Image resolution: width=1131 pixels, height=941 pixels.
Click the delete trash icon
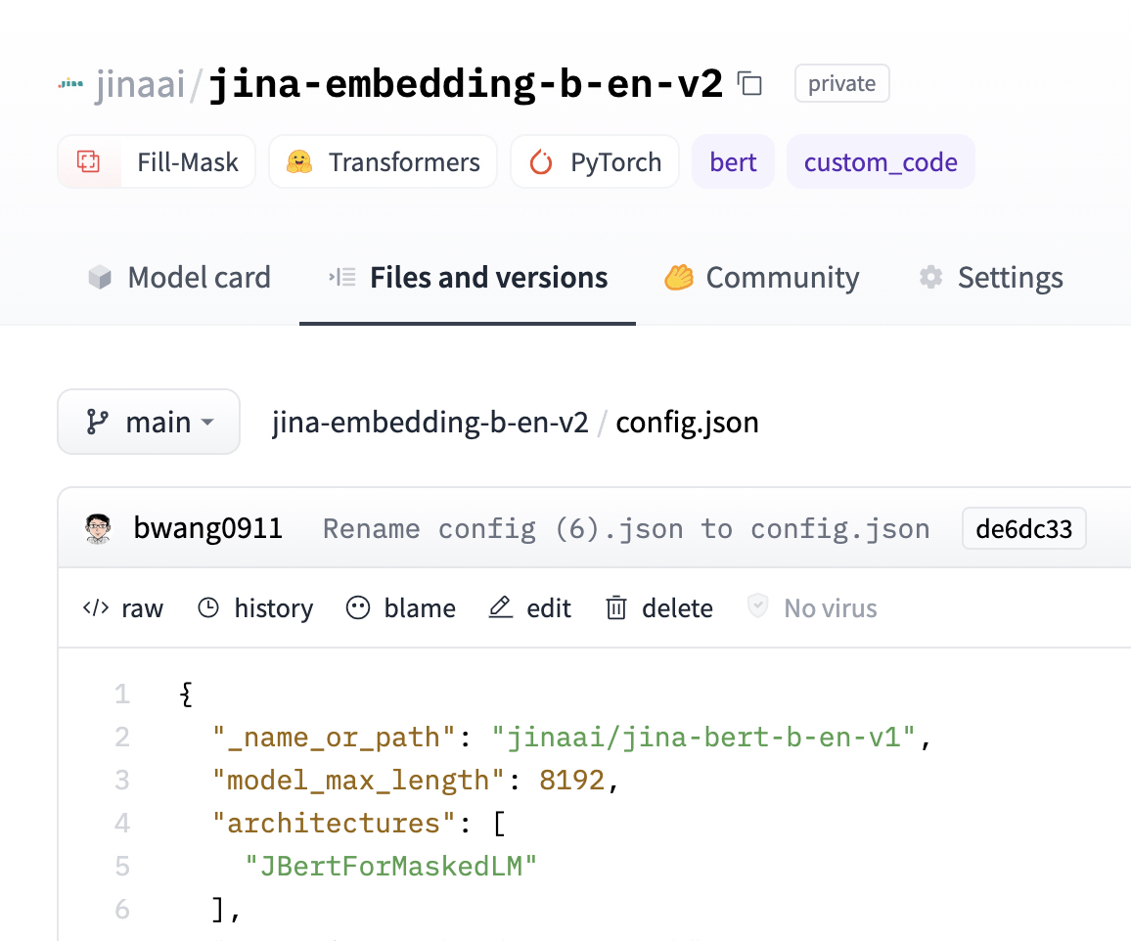click(x=616, y=607)
